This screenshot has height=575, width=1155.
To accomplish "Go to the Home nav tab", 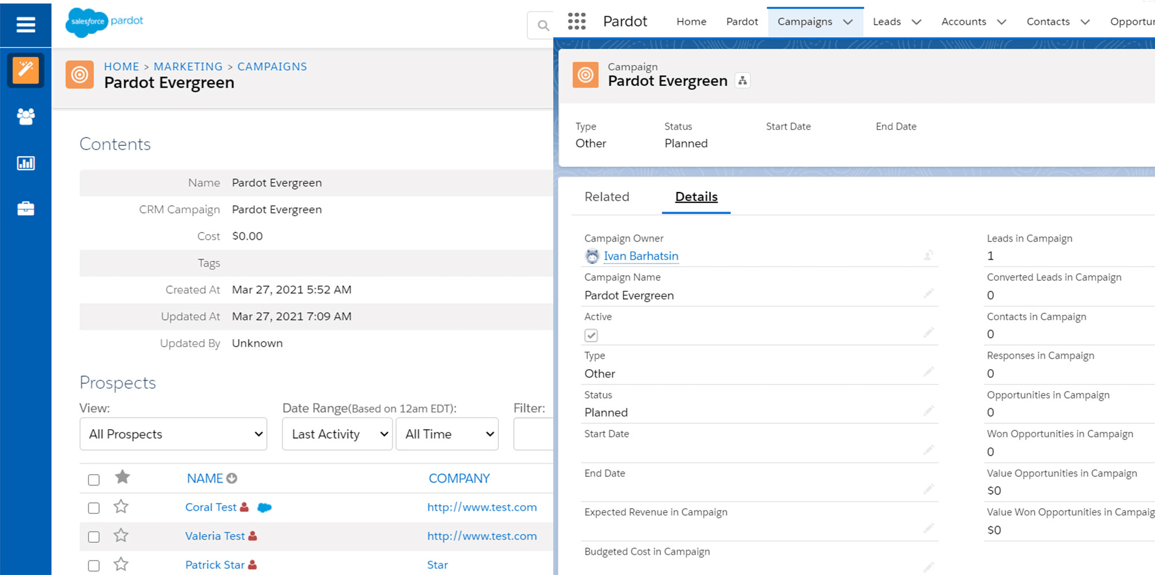I will tap(691, 21).
